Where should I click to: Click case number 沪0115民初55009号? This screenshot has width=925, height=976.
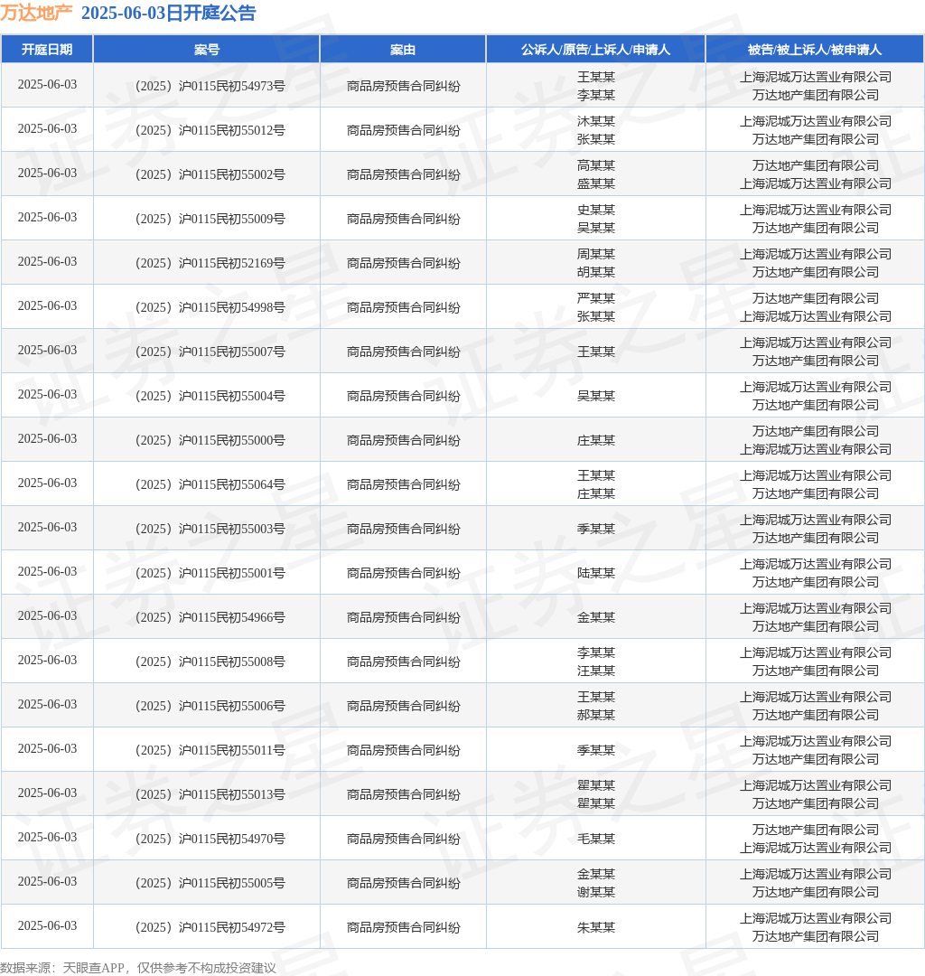(x=210, y=219)
